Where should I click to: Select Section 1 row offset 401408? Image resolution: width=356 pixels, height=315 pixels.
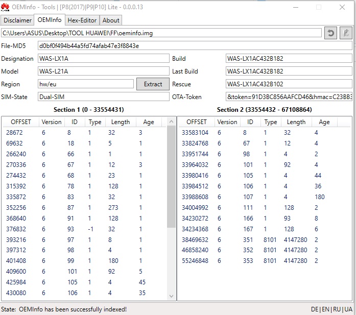point(84,260)
